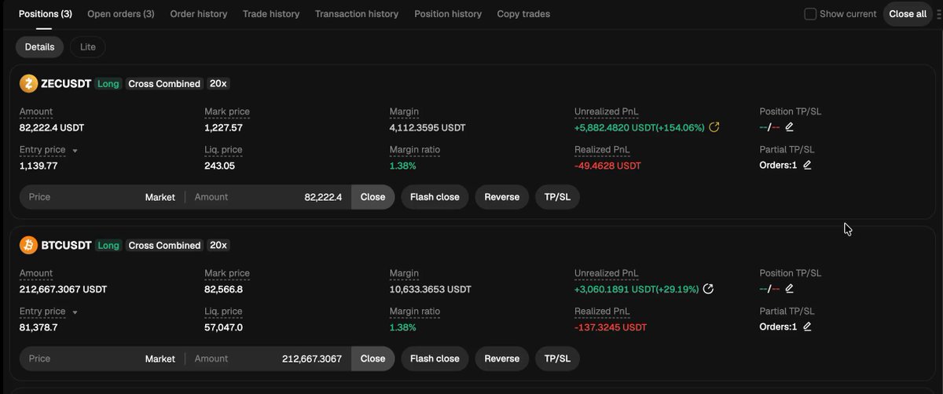Click the BTCUSDT Bitcoin icon
The height and width of the screenshot is (394, 943).
pyautogui.click(x=28, y=245)
